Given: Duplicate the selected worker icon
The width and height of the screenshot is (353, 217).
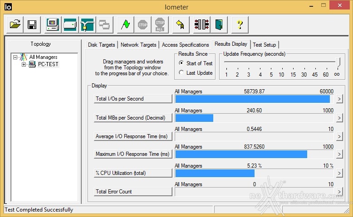Looking at the screenshot, I should 104,24.
